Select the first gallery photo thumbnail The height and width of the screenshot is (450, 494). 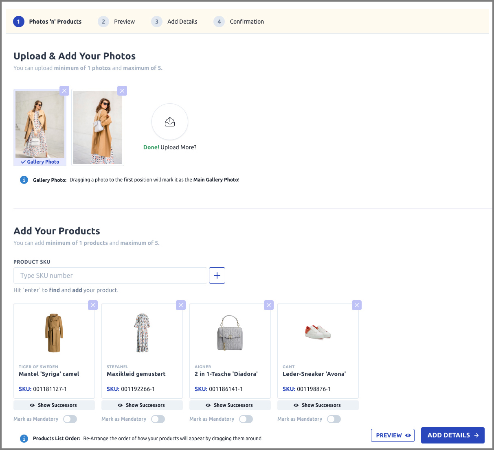pyautogui.click(x=40, y=124)
